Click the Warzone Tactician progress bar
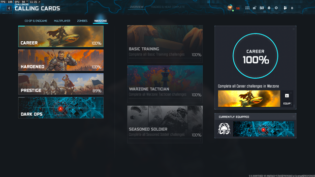The image size is (315, 177). pos(165,98)
